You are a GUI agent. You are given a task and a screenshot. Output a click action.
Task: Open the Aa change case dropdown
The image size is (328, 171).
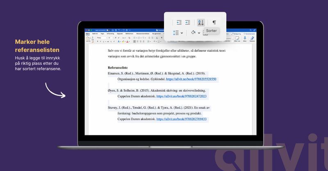point(124,38)
